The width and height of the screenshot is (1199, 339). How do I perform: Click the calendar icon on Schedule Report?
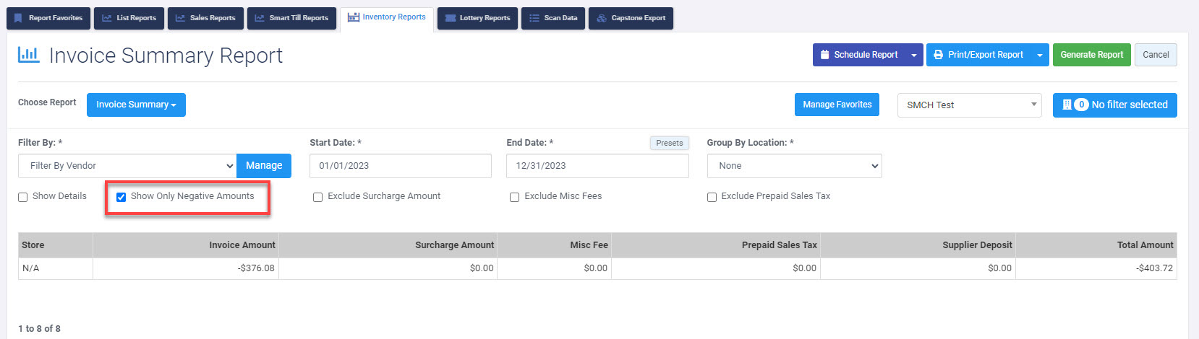coord(825,55)
